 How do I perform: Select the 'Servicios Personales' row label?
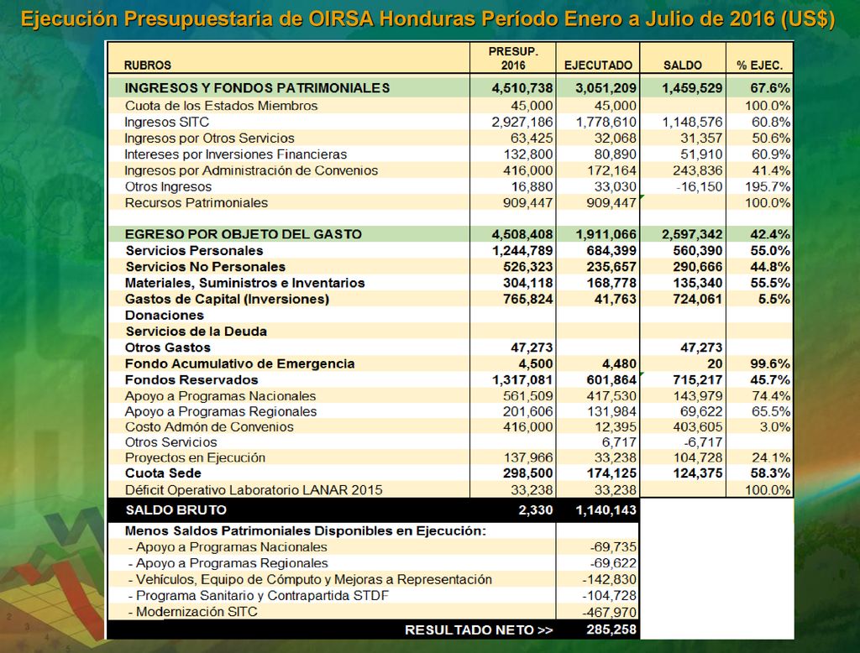pos(194,251)
